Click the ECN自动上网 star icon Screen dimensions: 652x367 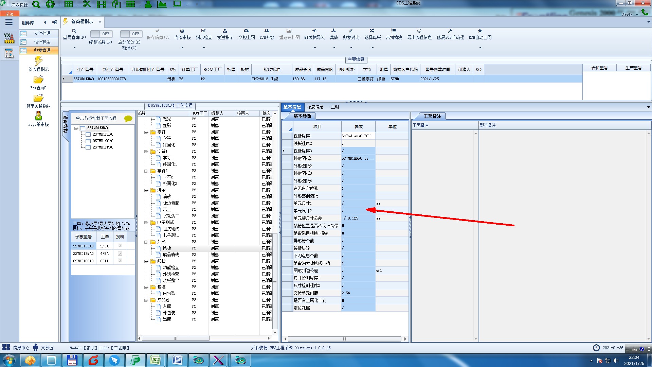pyautogui.click(x=480, y=31)
